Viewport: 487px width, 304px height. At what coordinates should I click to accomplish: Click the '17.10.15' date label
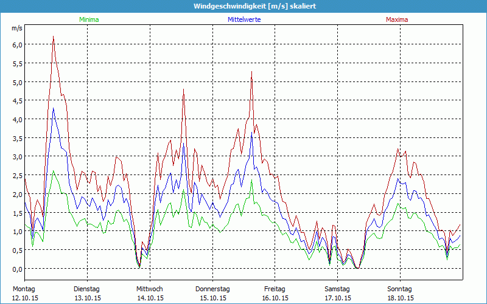pyautogui.click(x=338, y=298)
